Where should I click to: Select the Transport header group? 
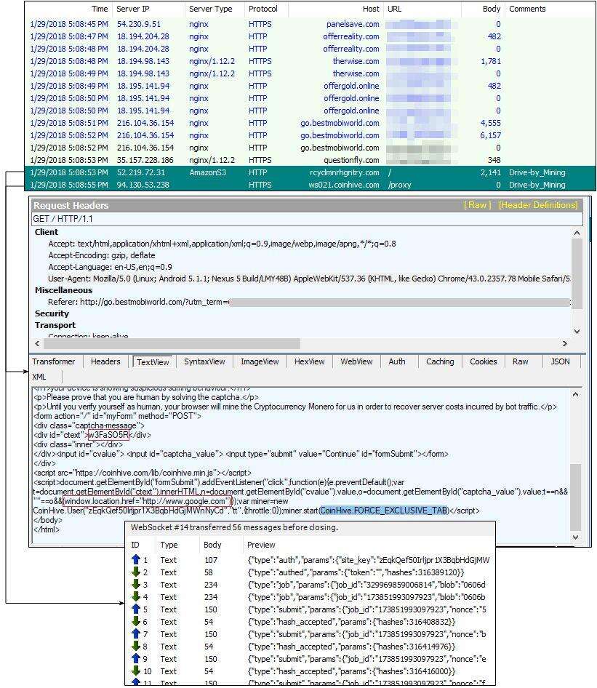pyautogui.click(x=55, y=325)
